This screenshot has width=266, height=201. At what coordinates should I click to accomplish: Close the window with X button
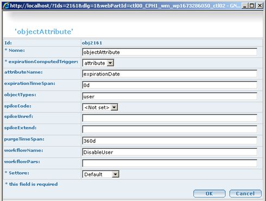tap(260, 5)
